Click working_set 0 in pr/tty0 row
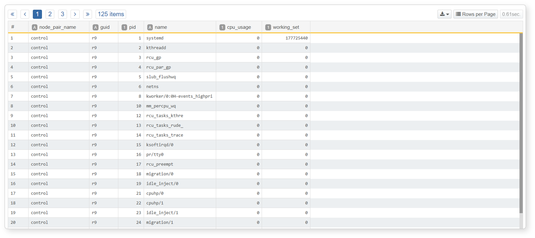 [x=286, y=154]
